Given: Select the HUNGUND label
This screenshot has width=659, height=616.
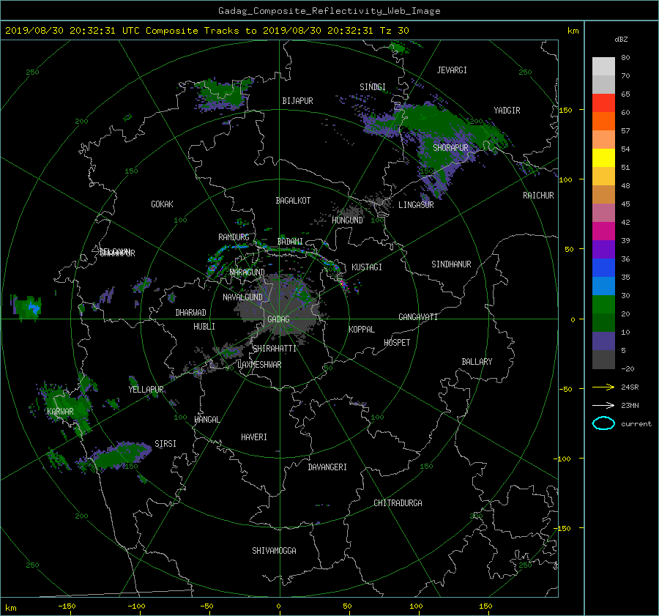Looking at the screenshot, I should 347,220.
